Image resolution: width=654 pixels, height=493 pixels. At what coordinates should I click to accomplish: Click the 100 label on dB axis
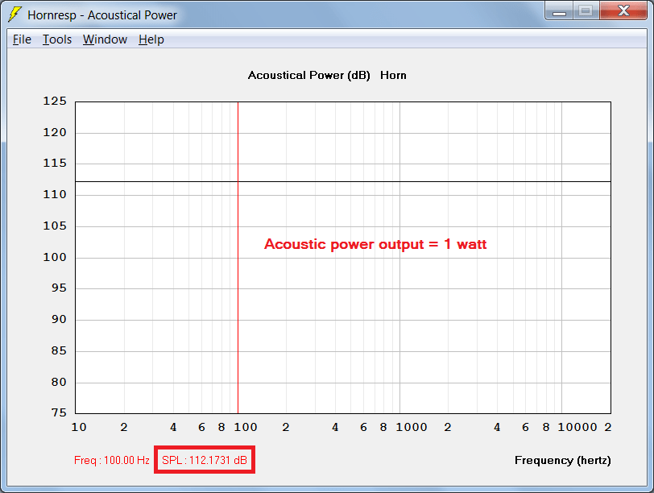click(x=55, y=257)
